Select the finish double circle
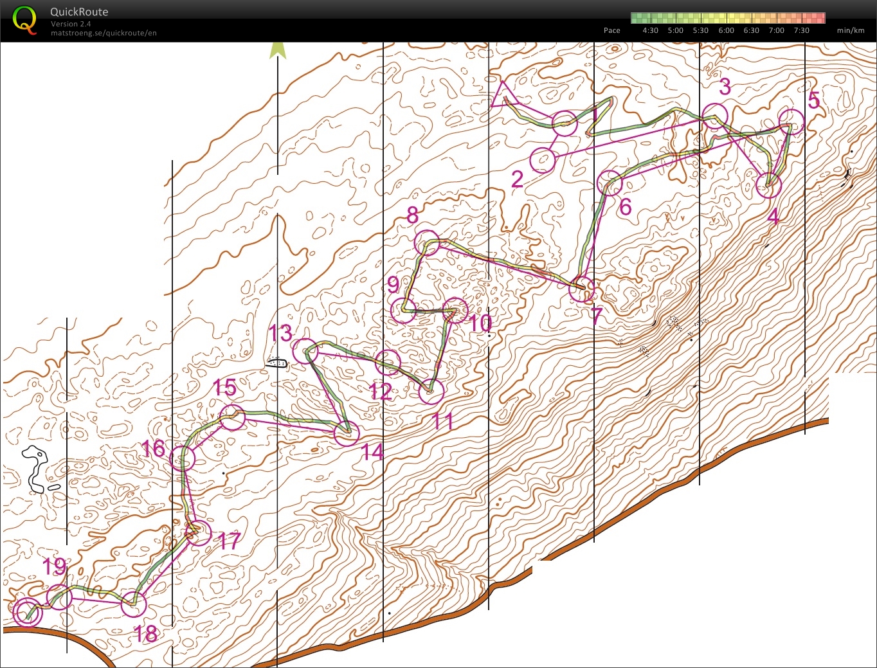 coord(28,611)
